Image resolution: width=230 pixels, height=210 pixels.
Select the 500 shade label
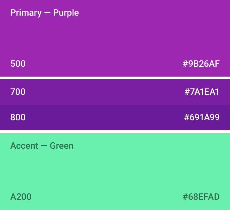point(18,64)
